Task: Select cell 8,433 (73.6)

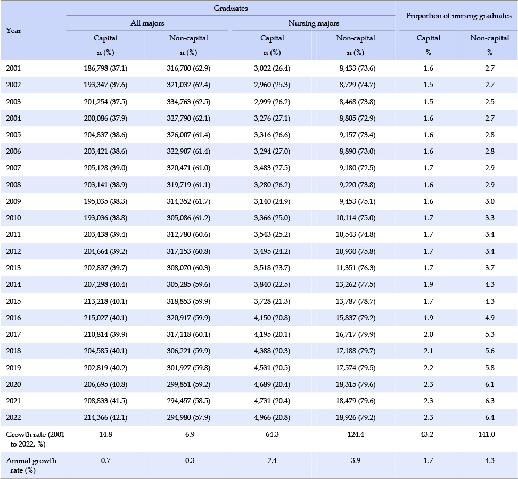Action: (357, 68)
